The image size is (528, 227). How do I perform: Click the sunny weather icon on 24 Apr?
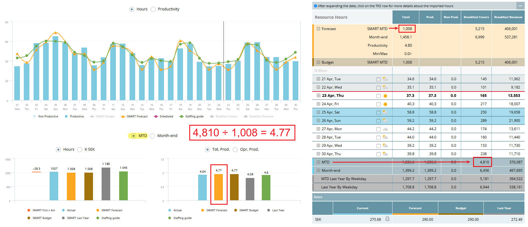(x=385, y=104)
